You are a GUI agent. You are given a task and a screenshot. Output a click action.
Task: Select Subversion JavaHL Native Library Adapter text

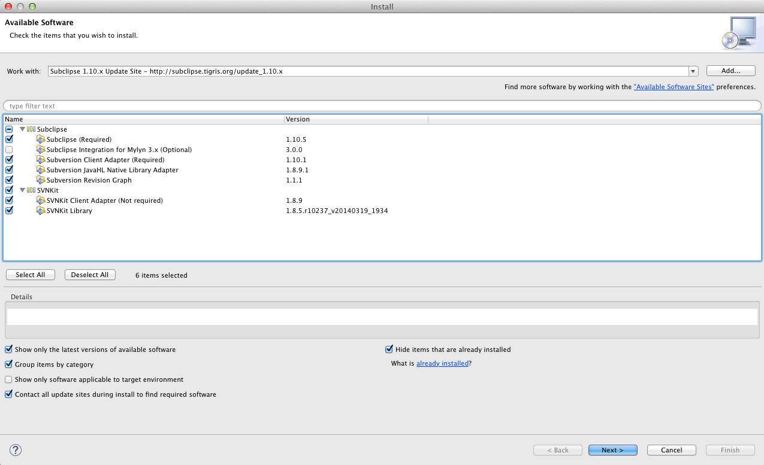[x=113, y=170]
